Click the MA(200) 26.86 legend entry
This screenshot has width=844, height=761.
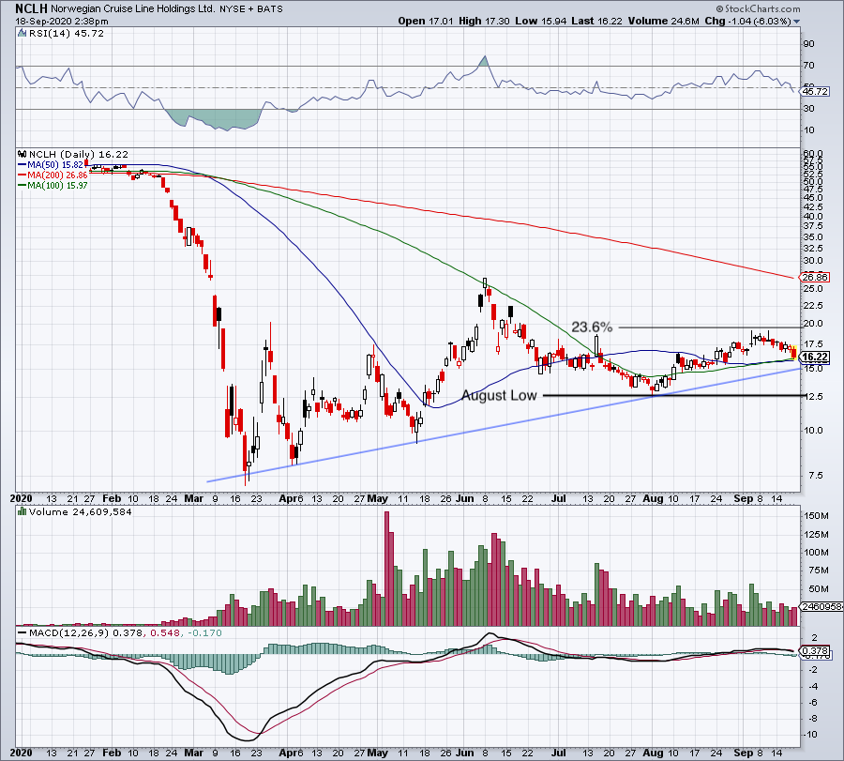pos(58,175)
